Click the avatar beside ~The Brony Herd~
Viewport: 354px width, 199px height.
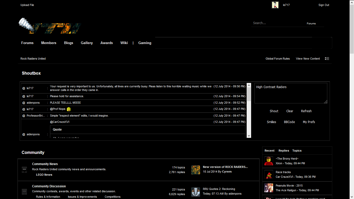(x=269, y=161)
